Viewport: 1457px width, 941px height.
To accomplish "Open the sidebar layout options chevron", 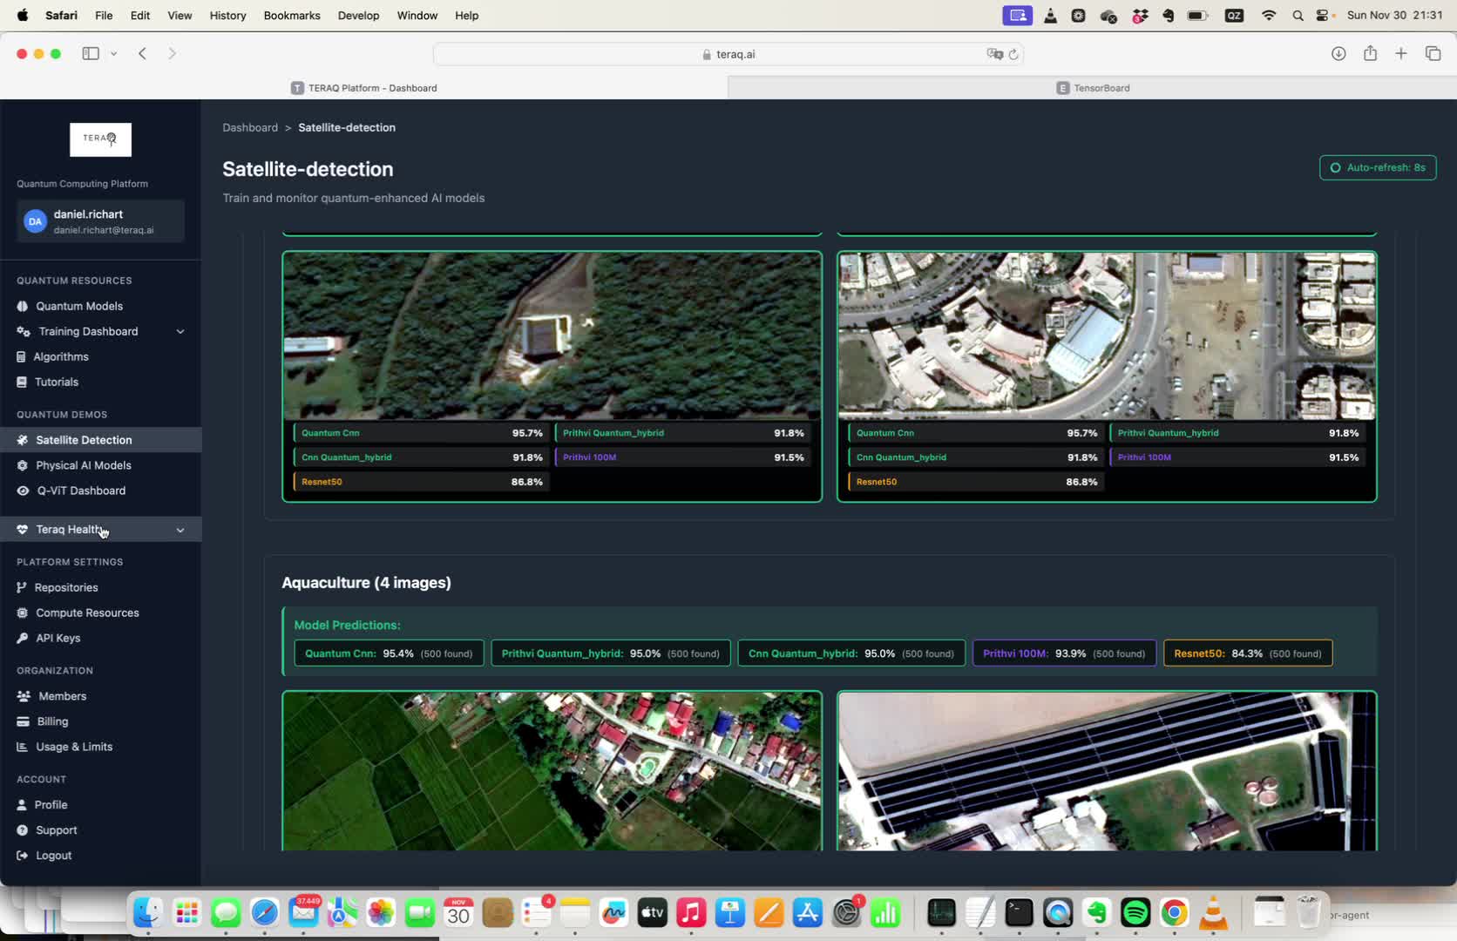I will (113, 53).
